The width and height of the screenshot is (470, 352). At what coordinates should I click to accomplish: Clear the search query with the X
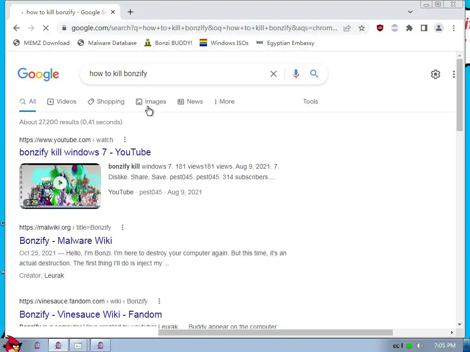coord(274,74)
